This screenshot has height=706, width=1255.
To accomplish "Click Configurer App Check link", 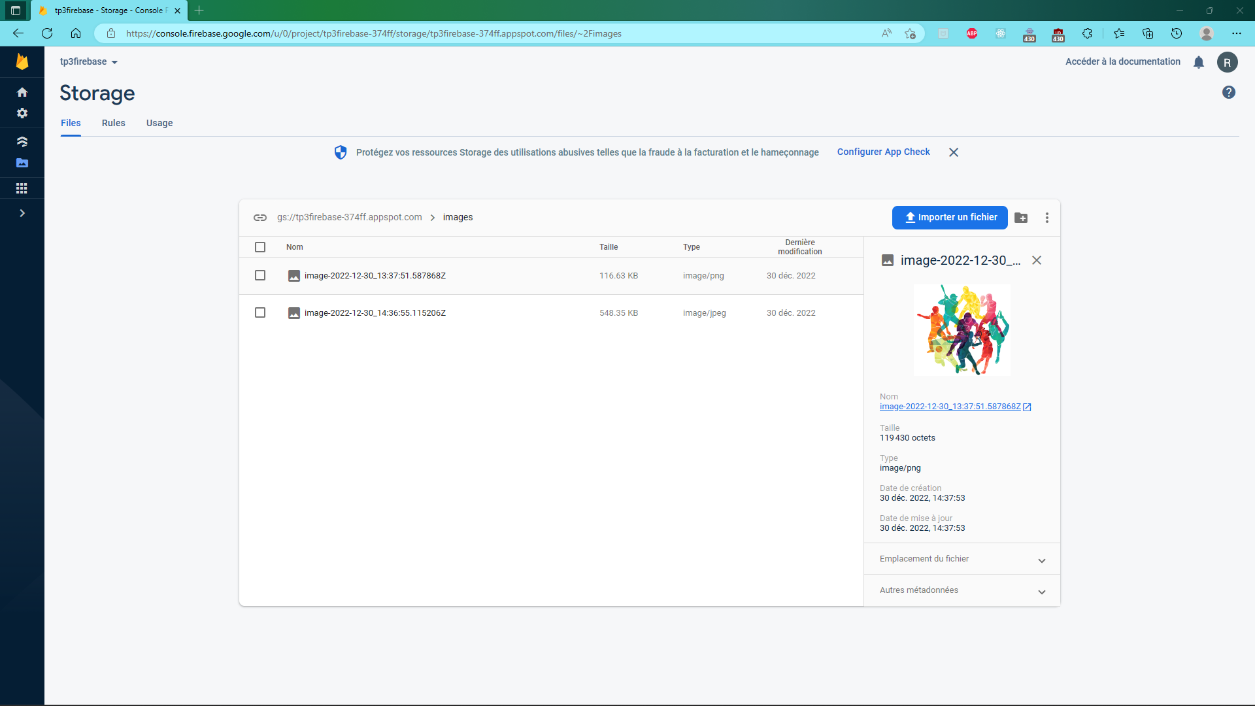I will [883, 152].
